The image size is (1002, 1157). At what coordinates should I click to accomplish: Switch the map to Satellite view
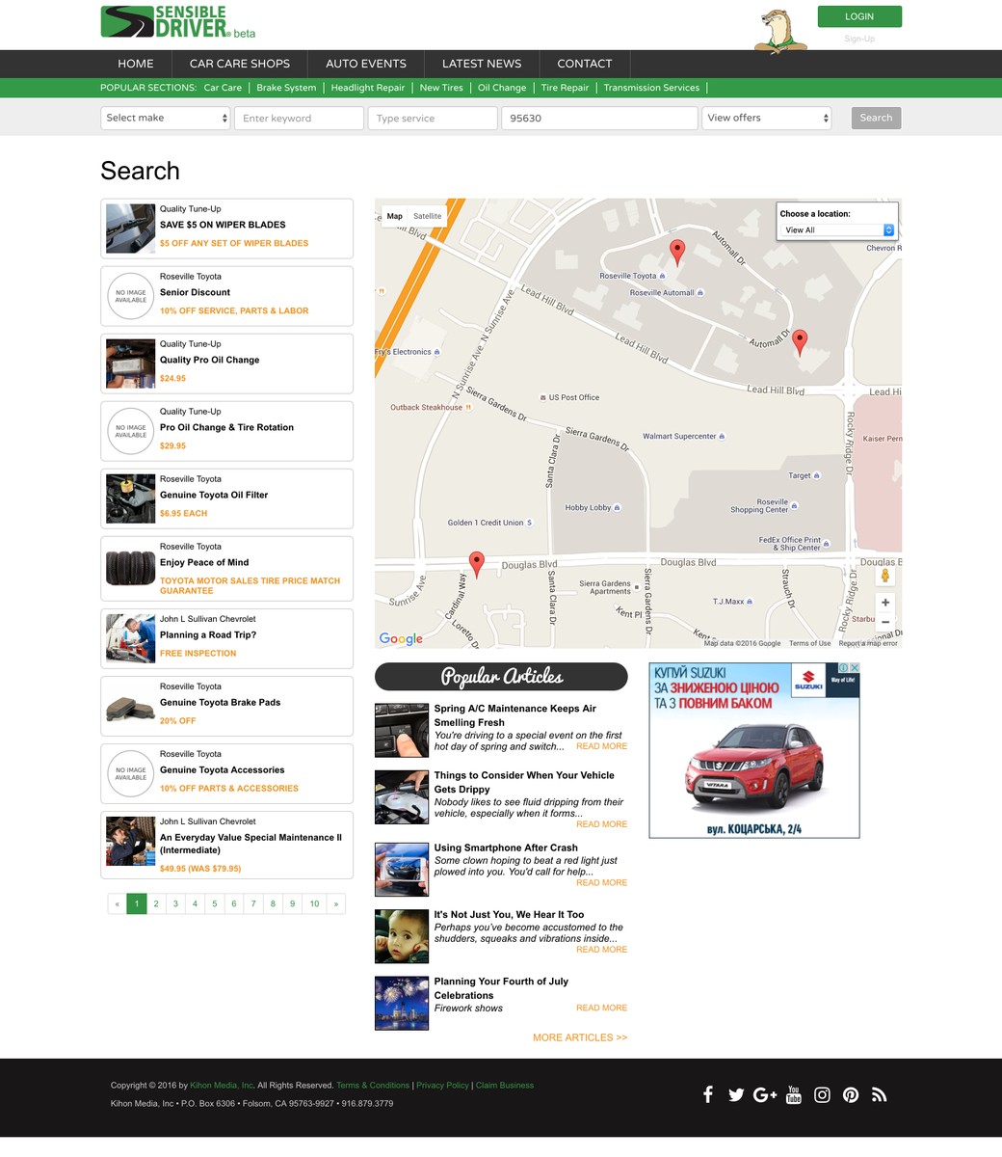(x=428, y=216)
